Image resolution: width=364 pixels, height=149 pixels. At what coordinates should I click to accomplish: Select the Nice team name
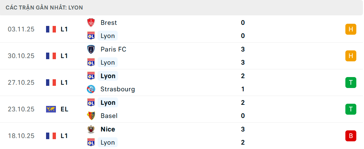point(108,129)
